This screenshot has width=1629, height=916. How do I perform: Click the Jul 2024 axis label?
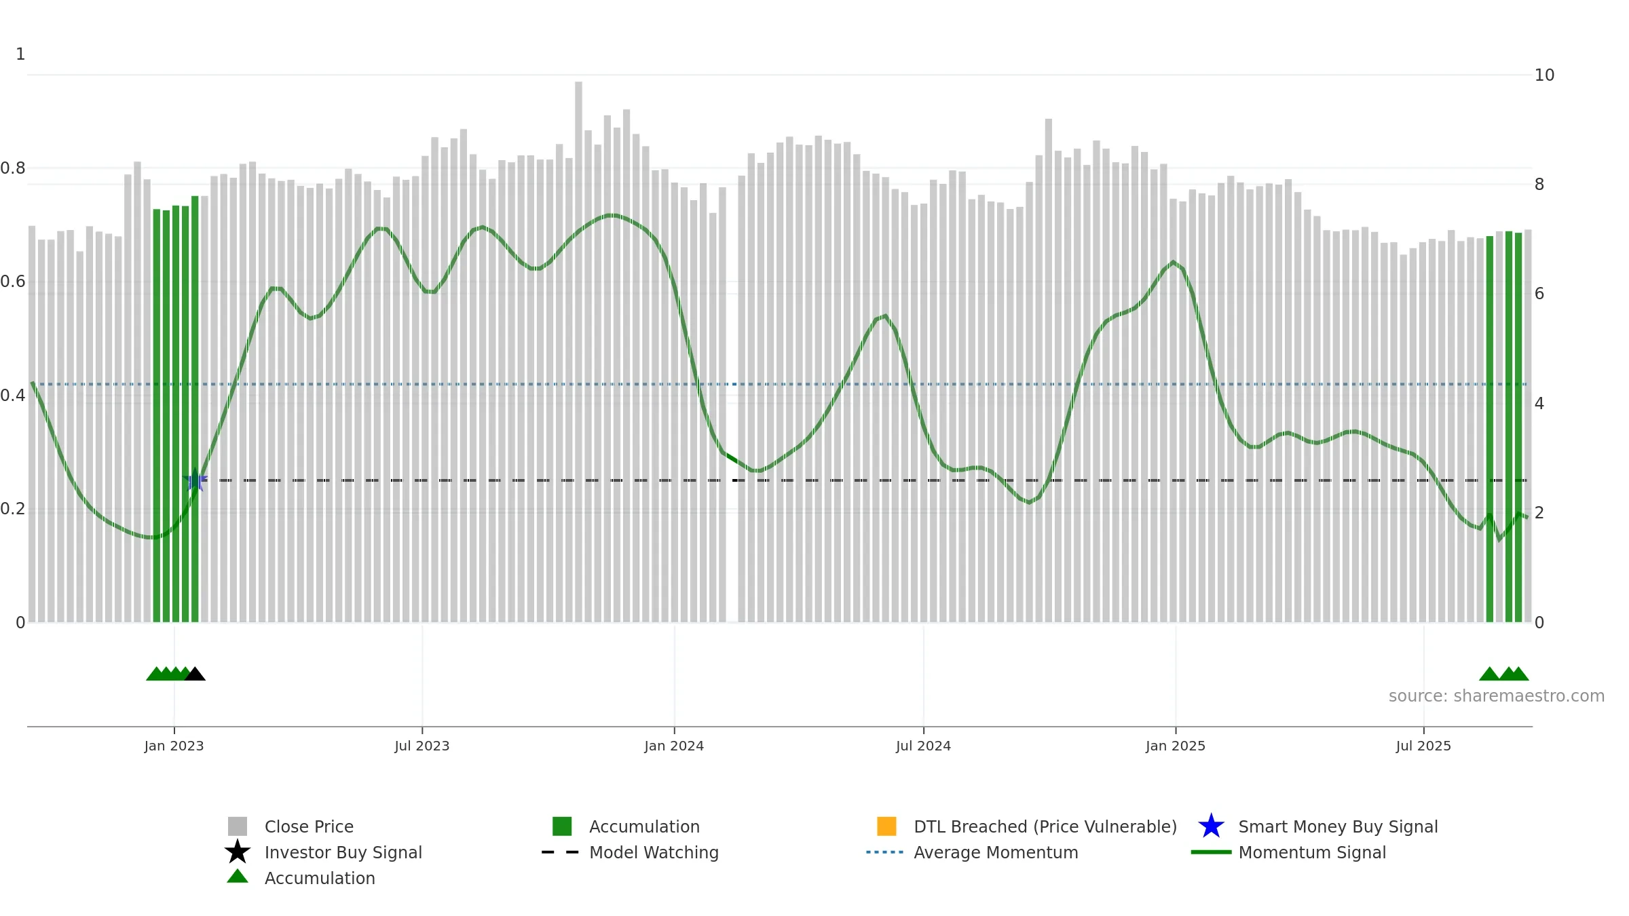click(923, 746)
